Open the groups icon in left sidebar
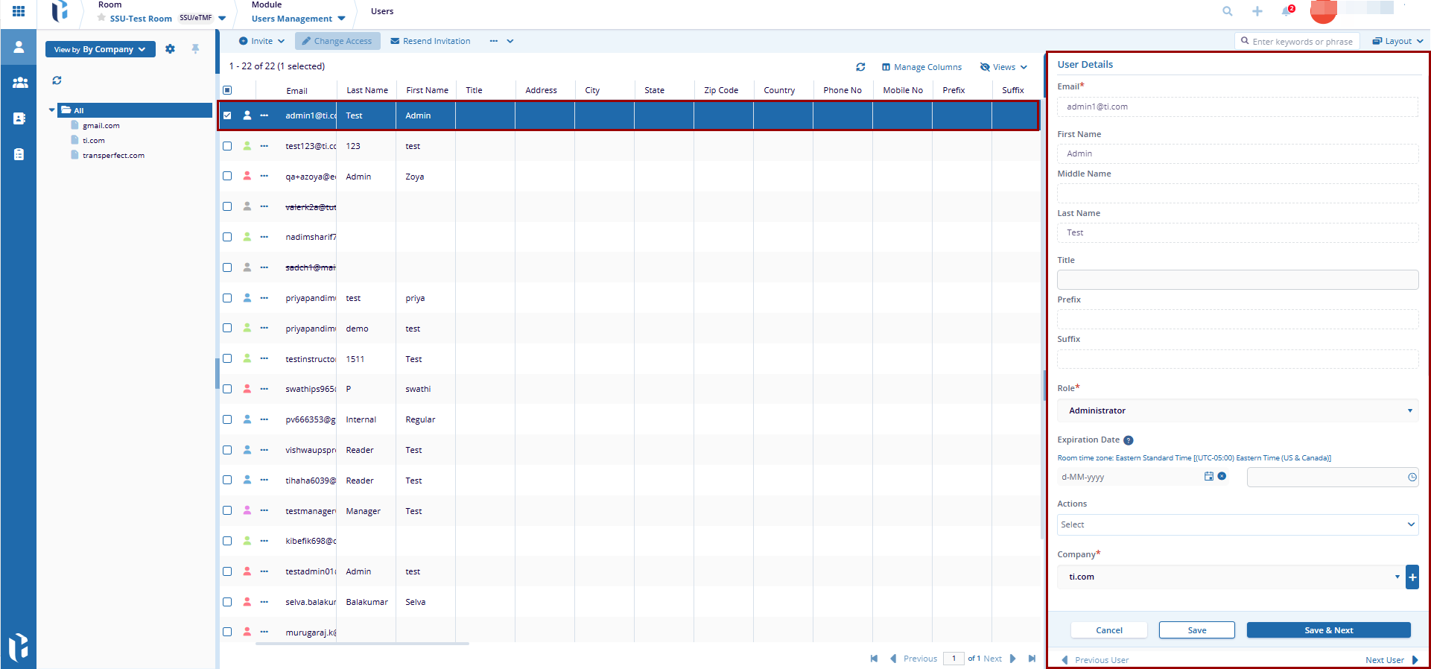The height and width of the screenshot is (669, 1431). point(19,83)
